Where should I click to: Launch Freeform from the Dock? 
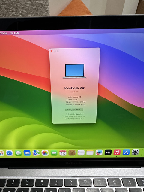coord(99,153)
